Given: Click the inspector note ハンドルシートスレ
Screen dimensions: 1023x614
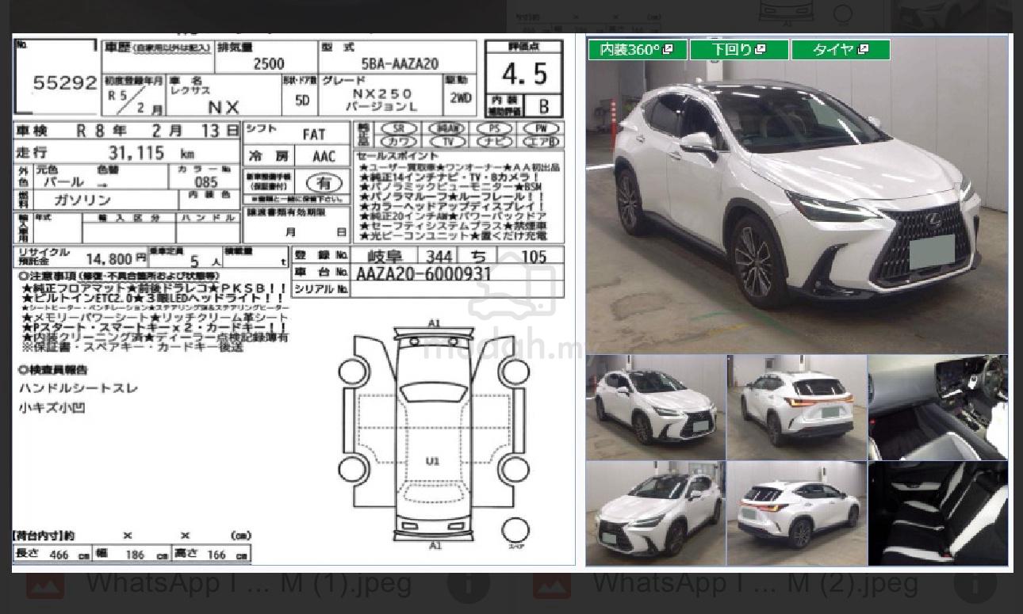Looking at the screenshot, I should pos(79,389).
